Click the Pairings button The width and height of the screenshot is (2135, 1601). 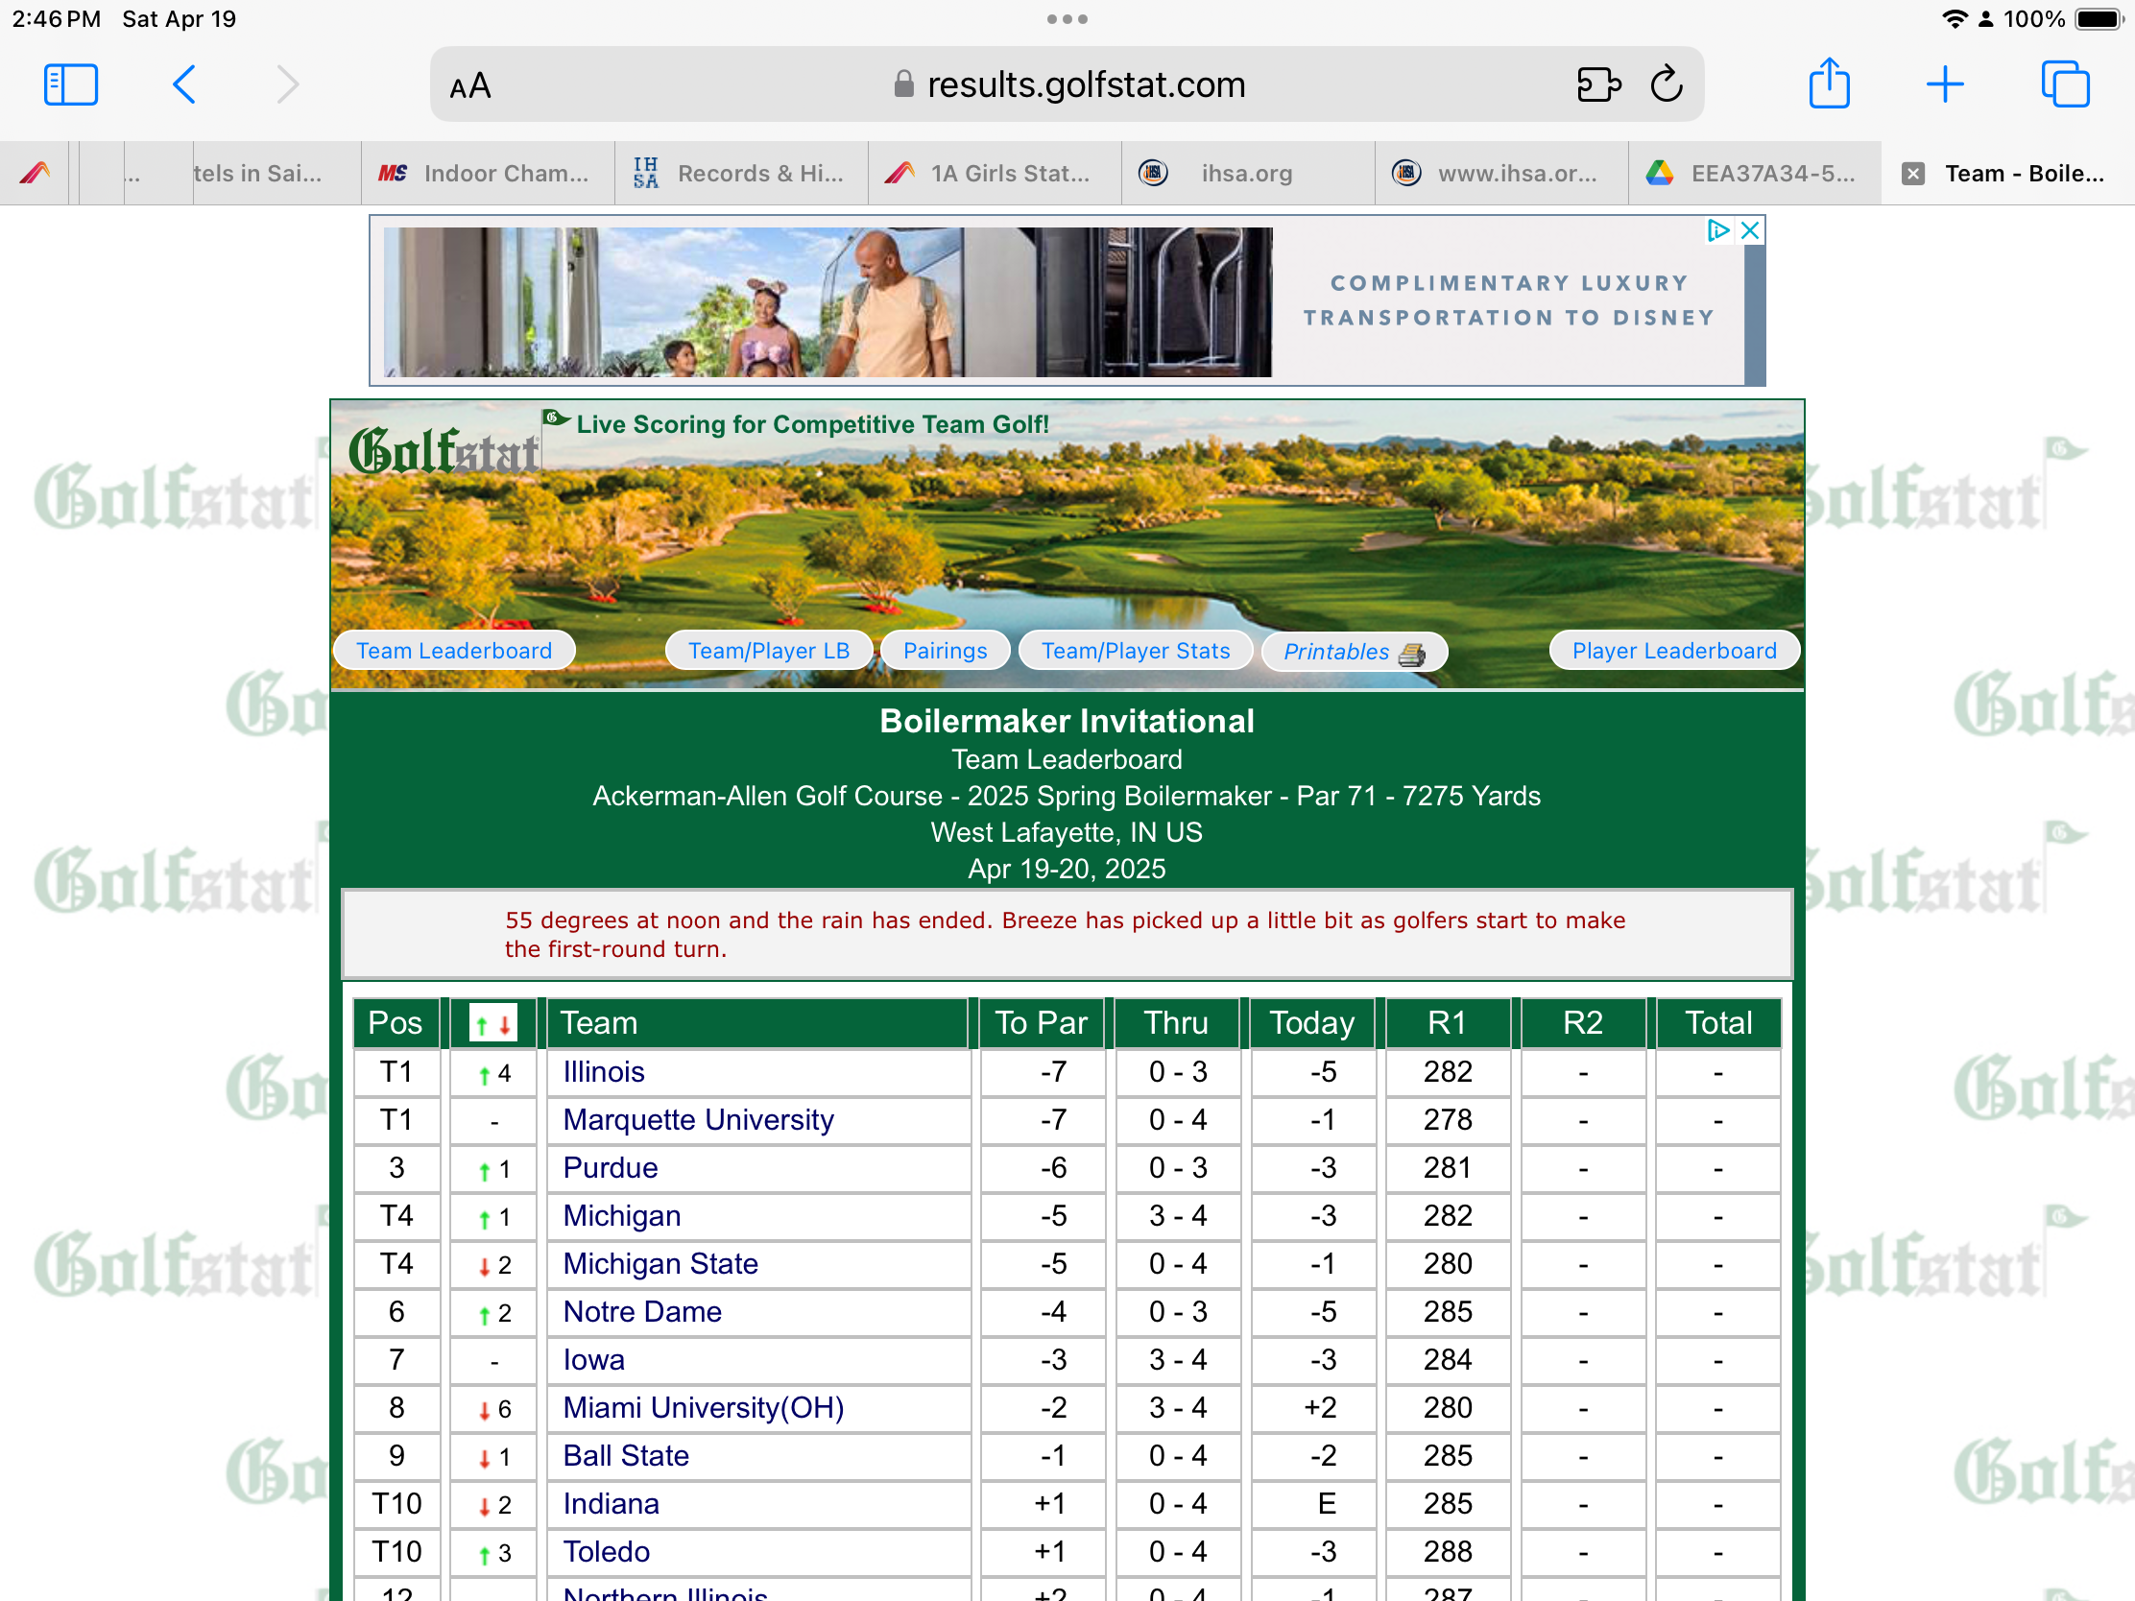944,651
